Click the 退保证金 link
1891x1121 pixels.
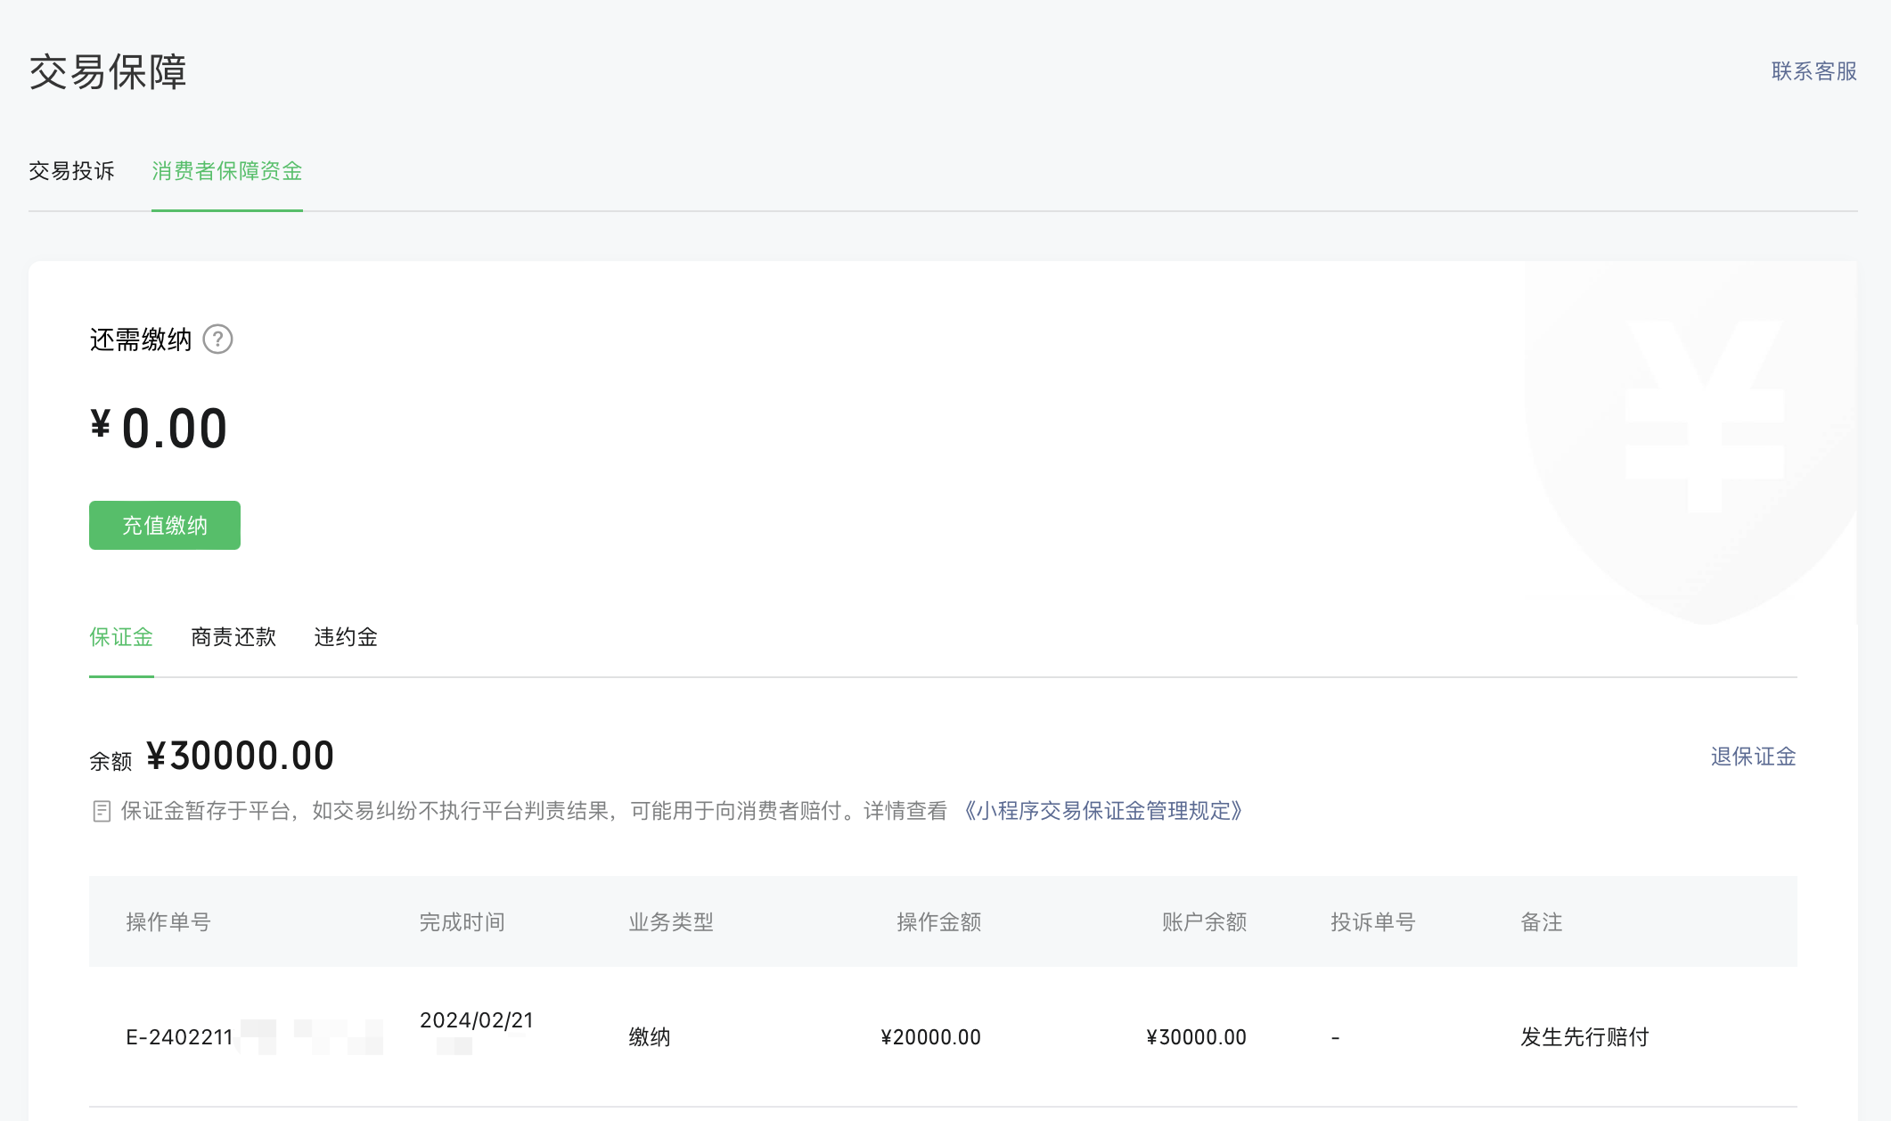(1752, 757)
